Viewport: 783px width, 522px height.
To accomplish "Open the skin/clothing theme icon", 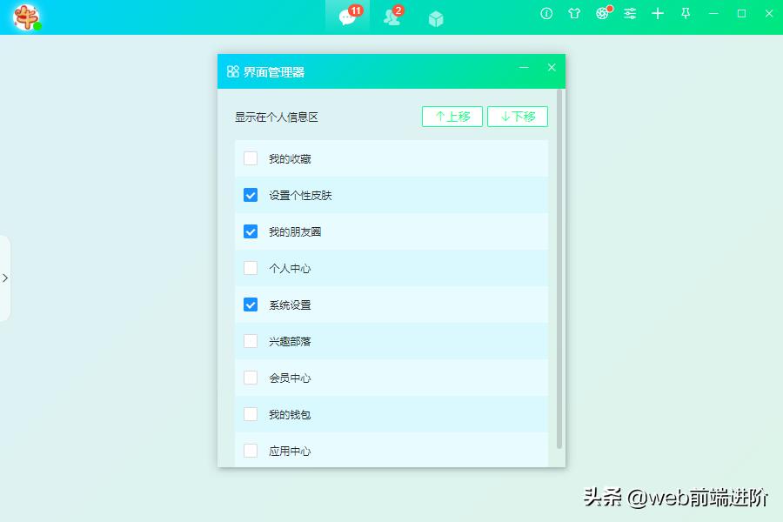I will [574, 14].
